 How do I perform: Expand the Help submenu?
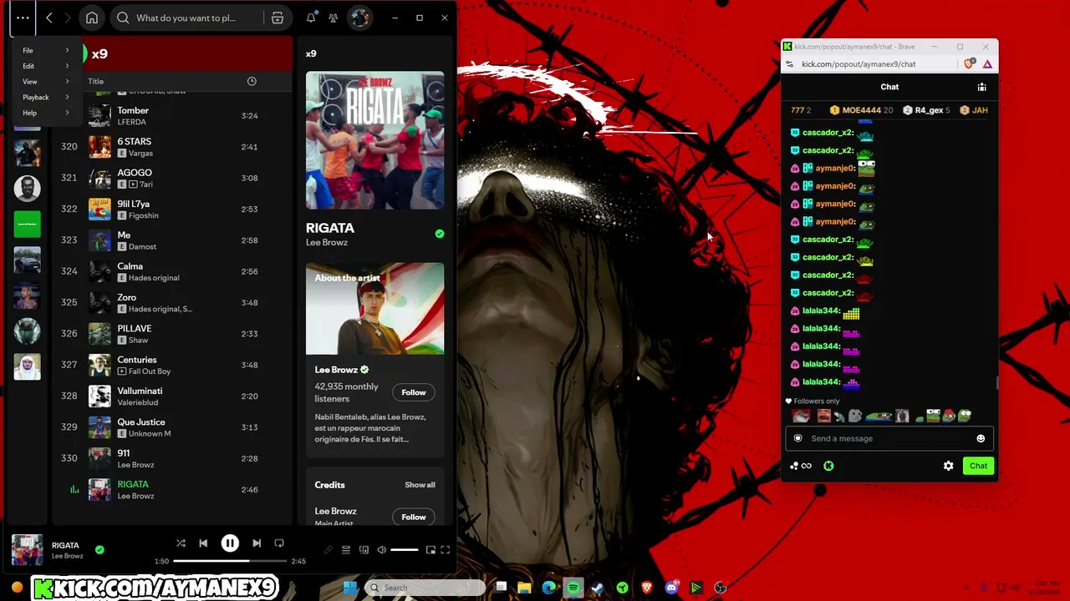coord(47,113)
